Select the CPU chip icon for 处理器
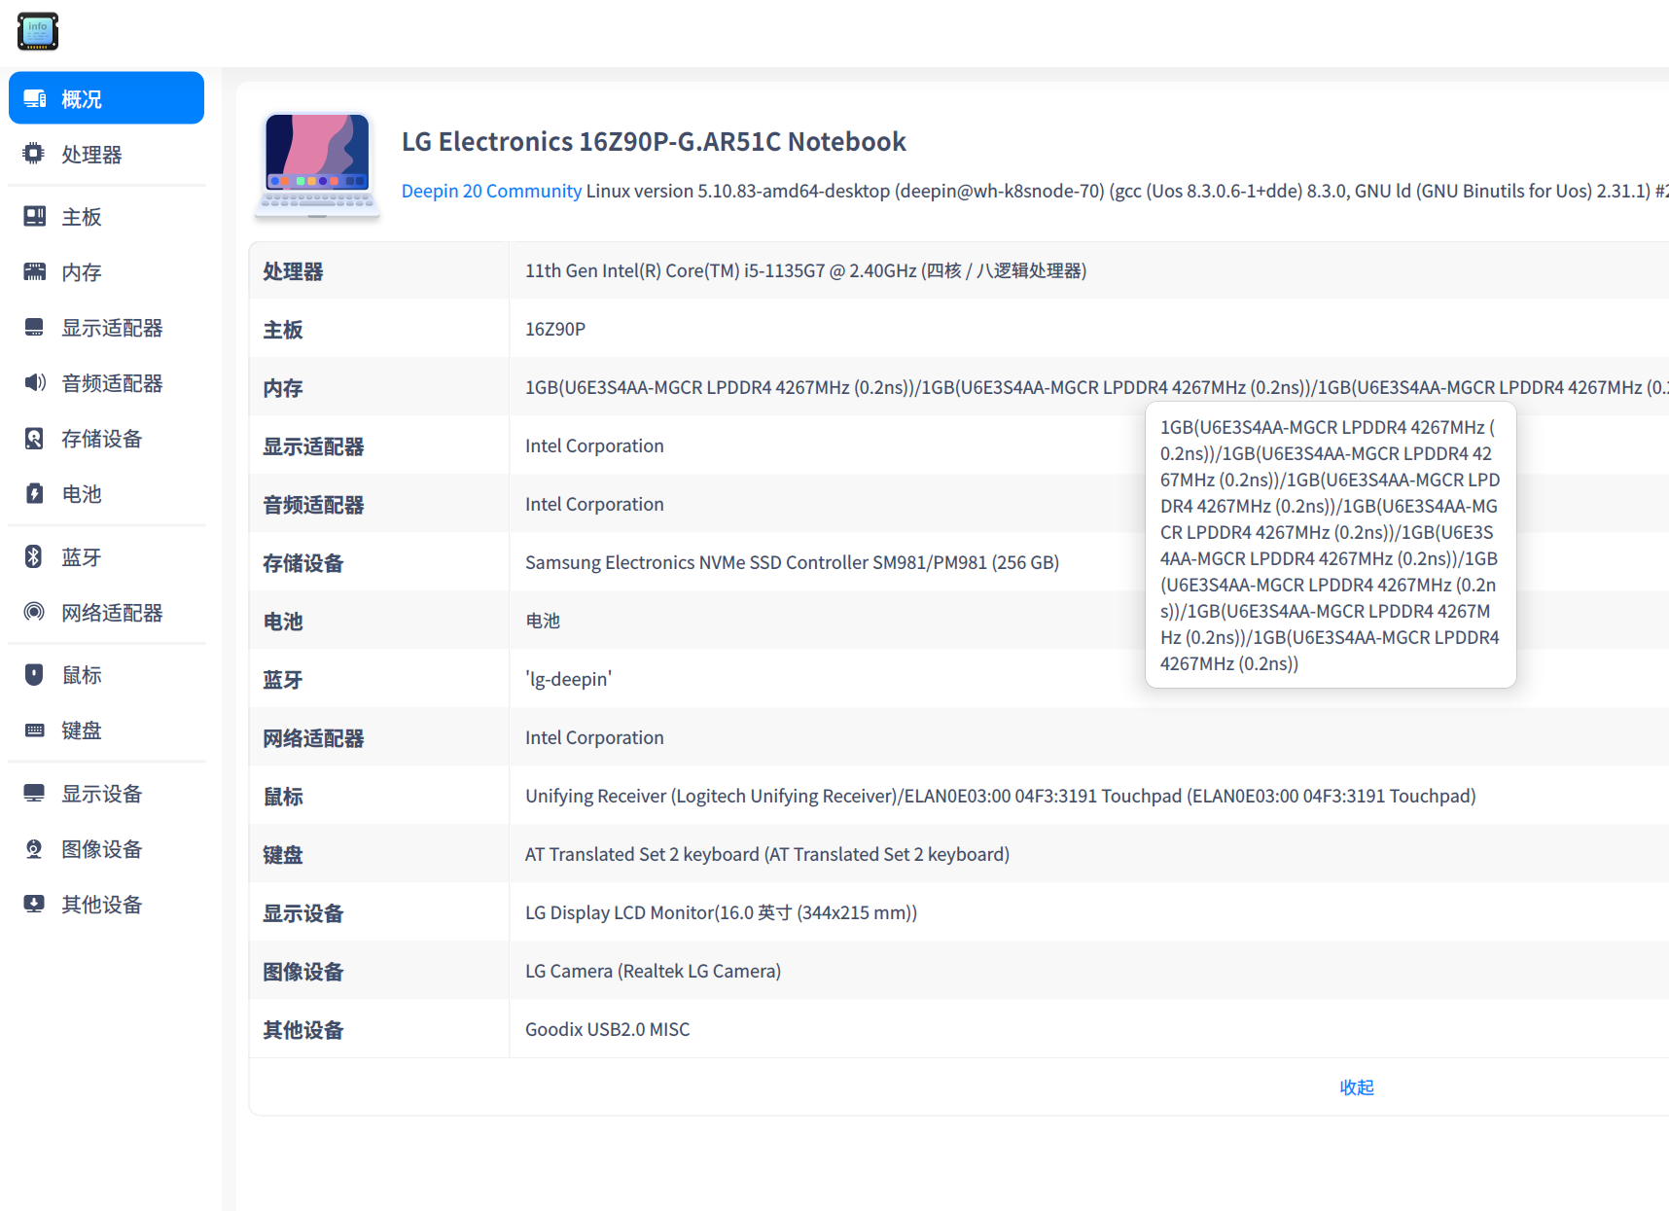 click(35, 154)
